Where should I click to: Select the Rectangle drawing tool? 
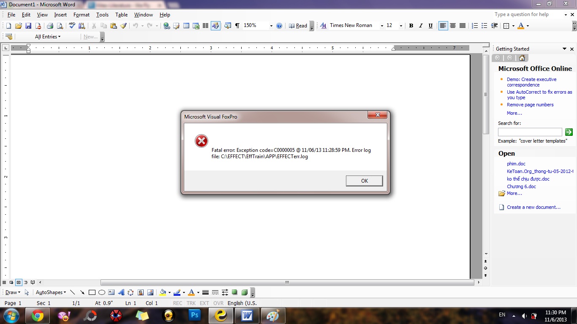click(92, 292)
